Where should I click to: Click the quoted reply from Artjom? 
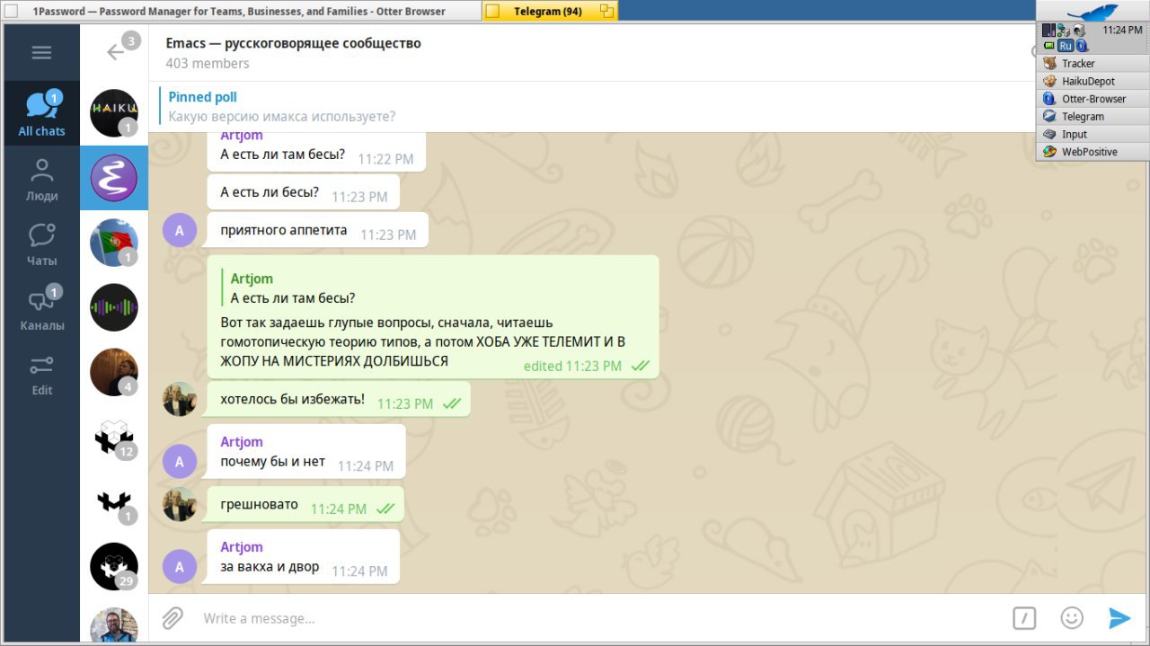click(292, 288)
